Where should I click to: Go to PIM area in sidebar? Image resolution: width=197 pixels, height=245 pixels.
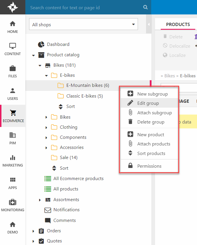click(13, 138)
